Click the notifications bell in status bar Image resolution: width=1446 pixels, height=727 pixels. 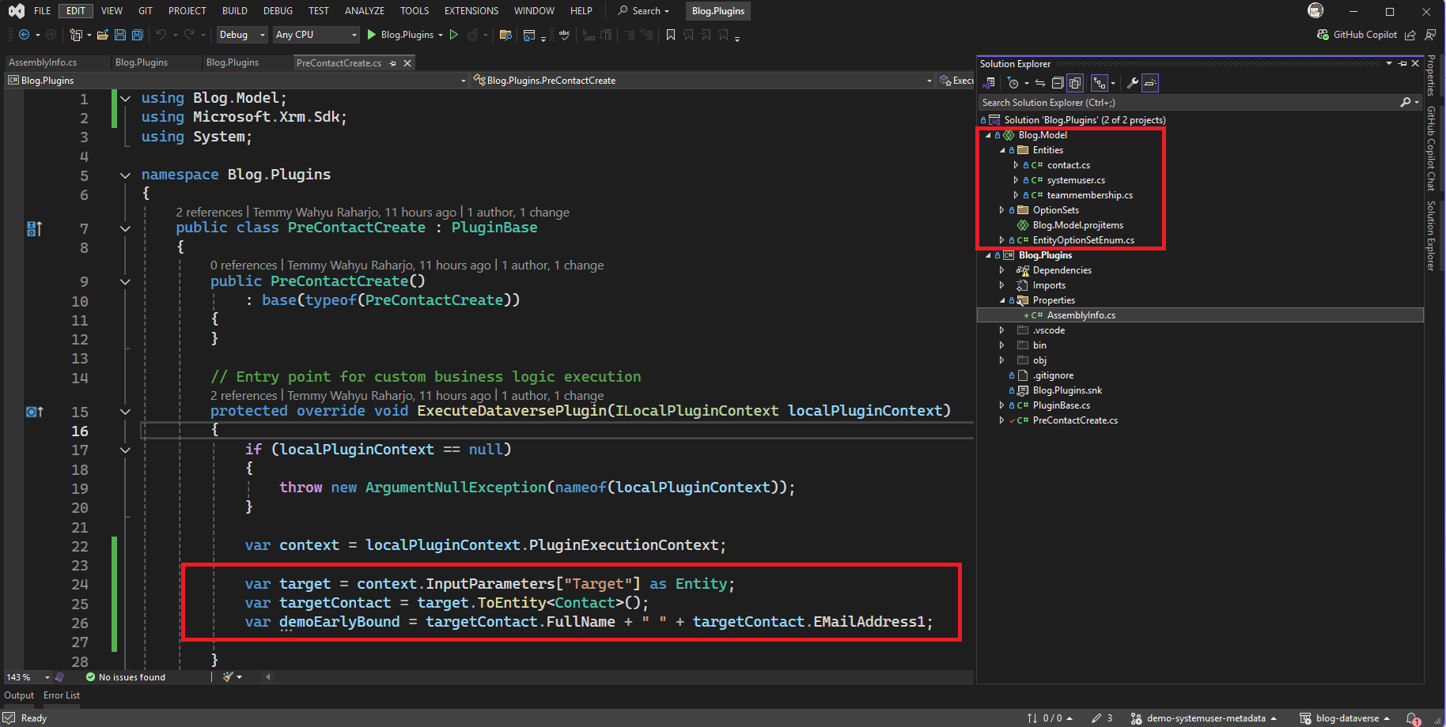coord(1414,718)
